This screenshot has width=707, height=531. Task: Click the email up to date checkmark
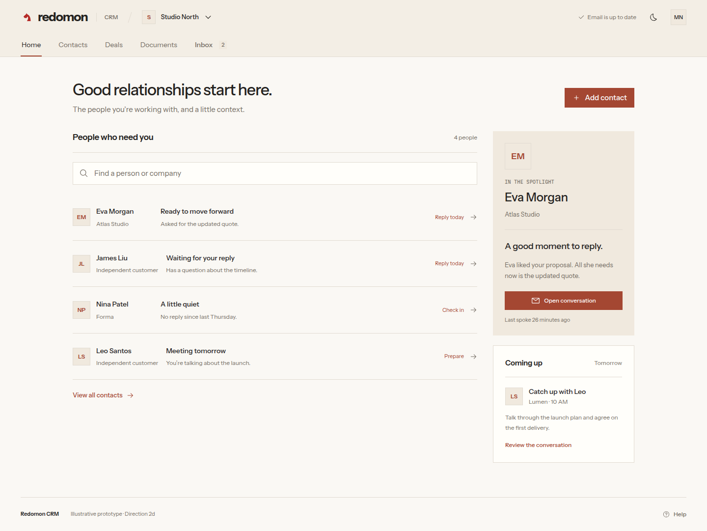tap(581, 17)
